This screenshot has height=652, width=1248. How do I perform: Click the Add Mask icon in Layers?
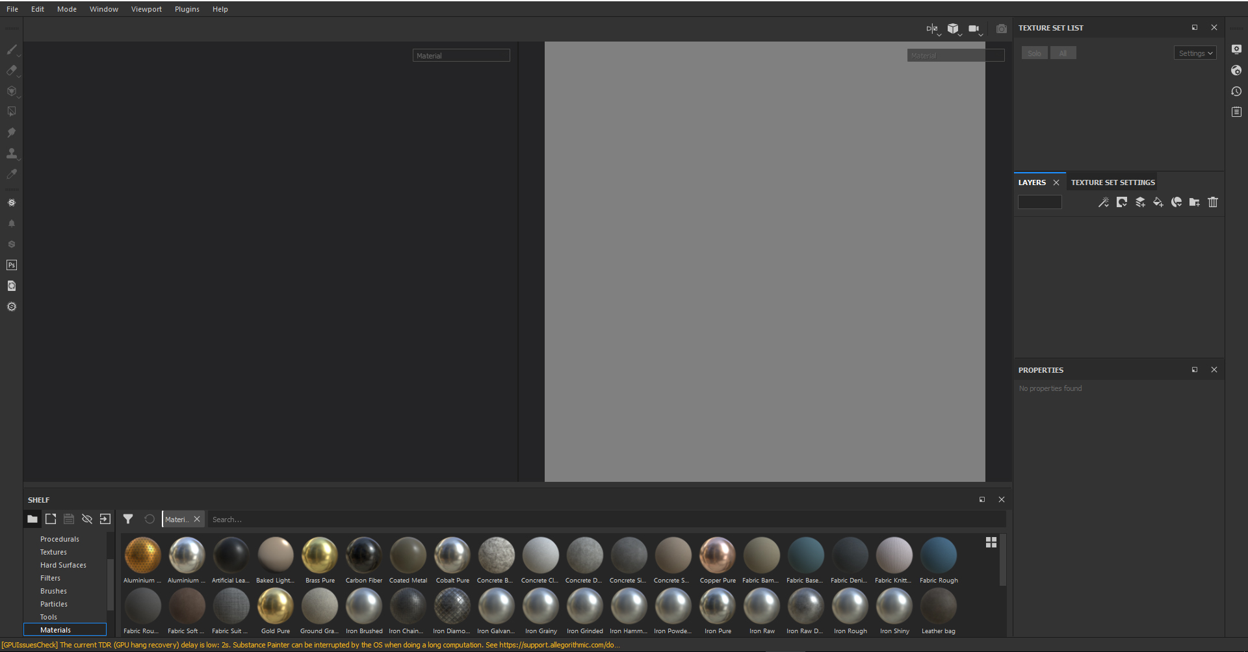coord(1122,202)
